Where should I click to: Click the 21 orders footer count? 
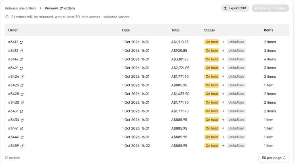[x=12, y=158]
